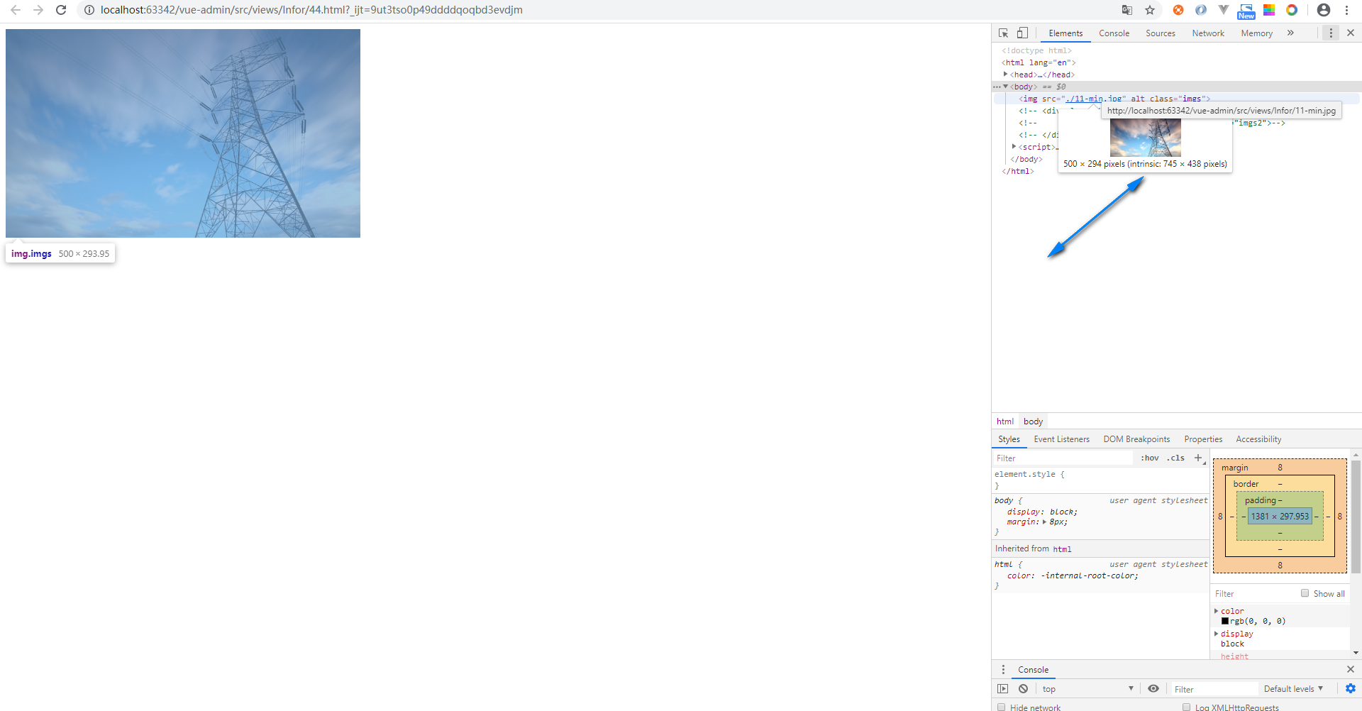Switch to the Elements tab
The height and width of the screenshot is (711, 1362).
pos(1065,33)
